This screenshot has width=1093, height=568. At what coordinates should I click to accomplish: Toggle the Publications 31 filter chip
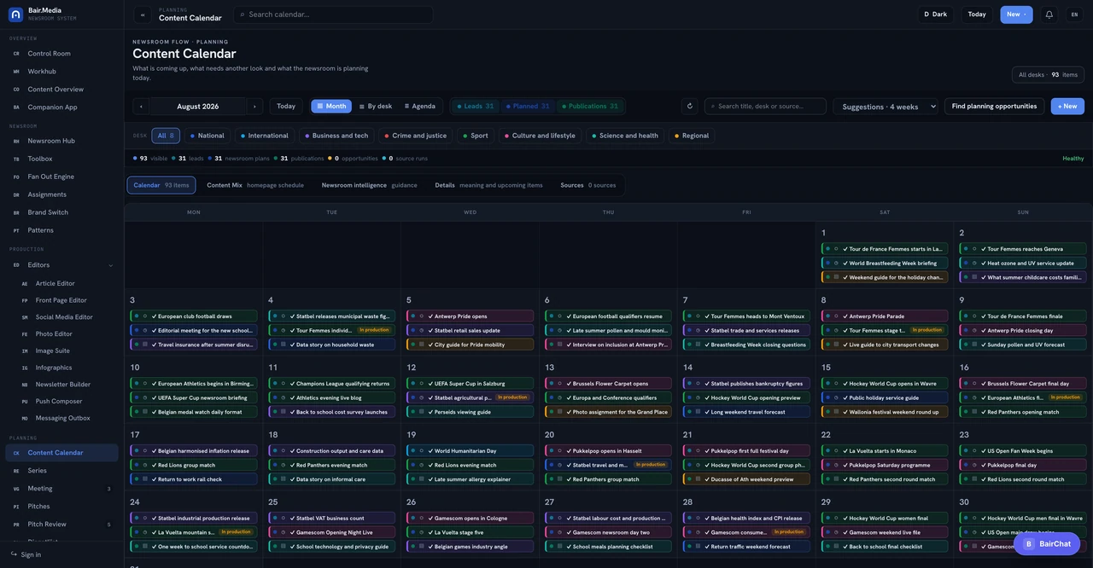tap(589, 107)
